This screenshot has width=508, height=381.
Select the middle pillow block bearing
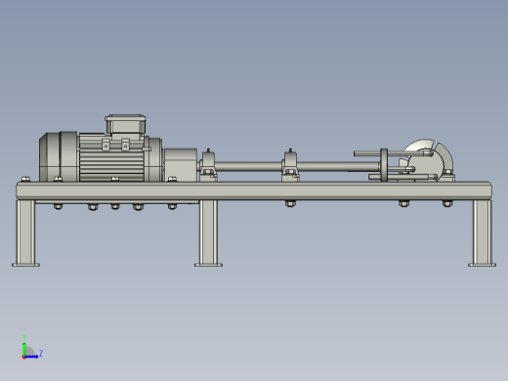click(x=290, y=165)
